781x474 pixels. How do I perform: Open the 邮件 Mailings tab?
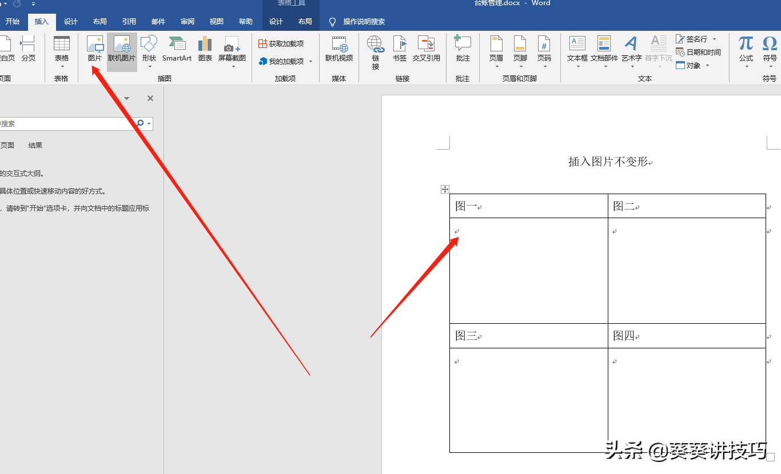158,22
